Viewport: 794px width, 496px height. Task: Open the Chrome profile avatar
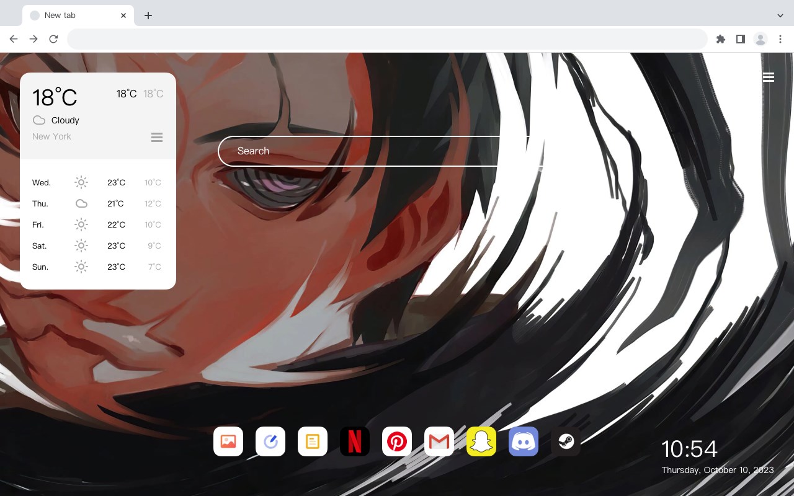(x=761, y=39)
